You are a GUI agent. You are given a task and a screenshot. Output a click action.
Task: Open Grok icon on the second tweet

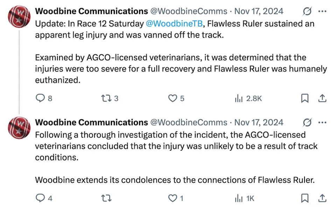(x=307, y=122)
